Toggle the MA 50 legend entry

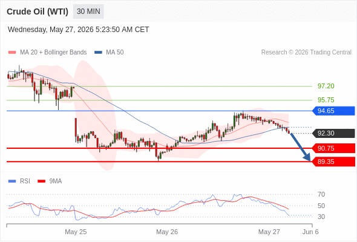pos(109,53)
